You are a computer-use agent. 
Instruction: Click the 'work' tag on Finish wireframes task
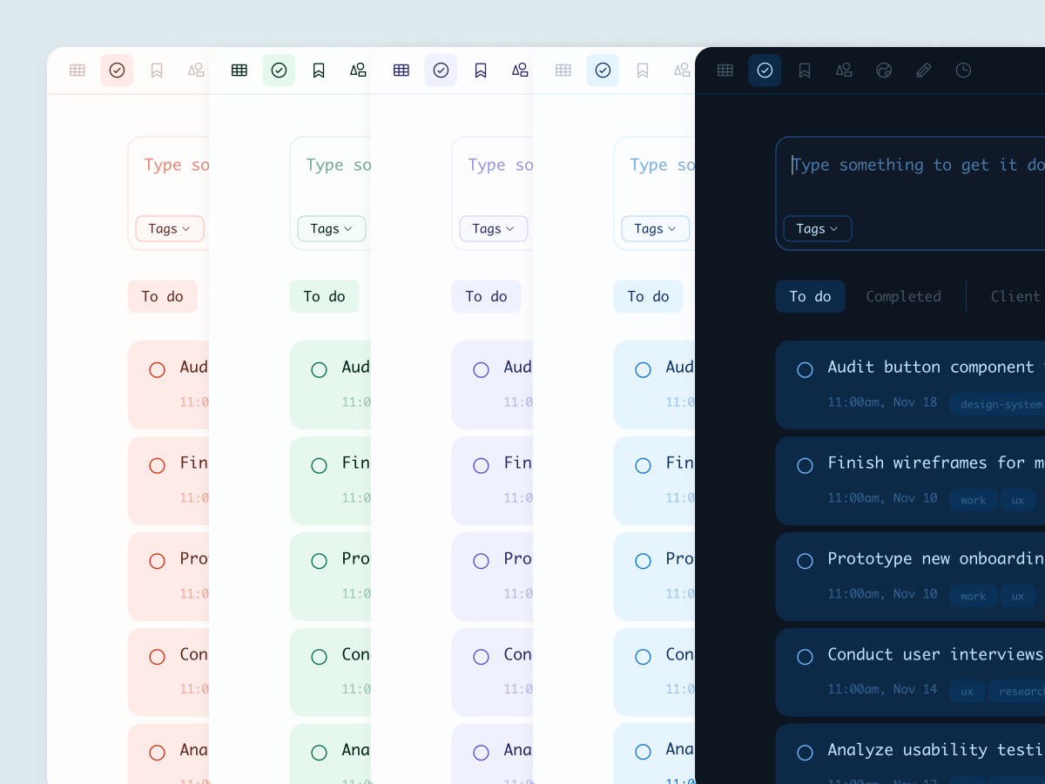(973, 500)
